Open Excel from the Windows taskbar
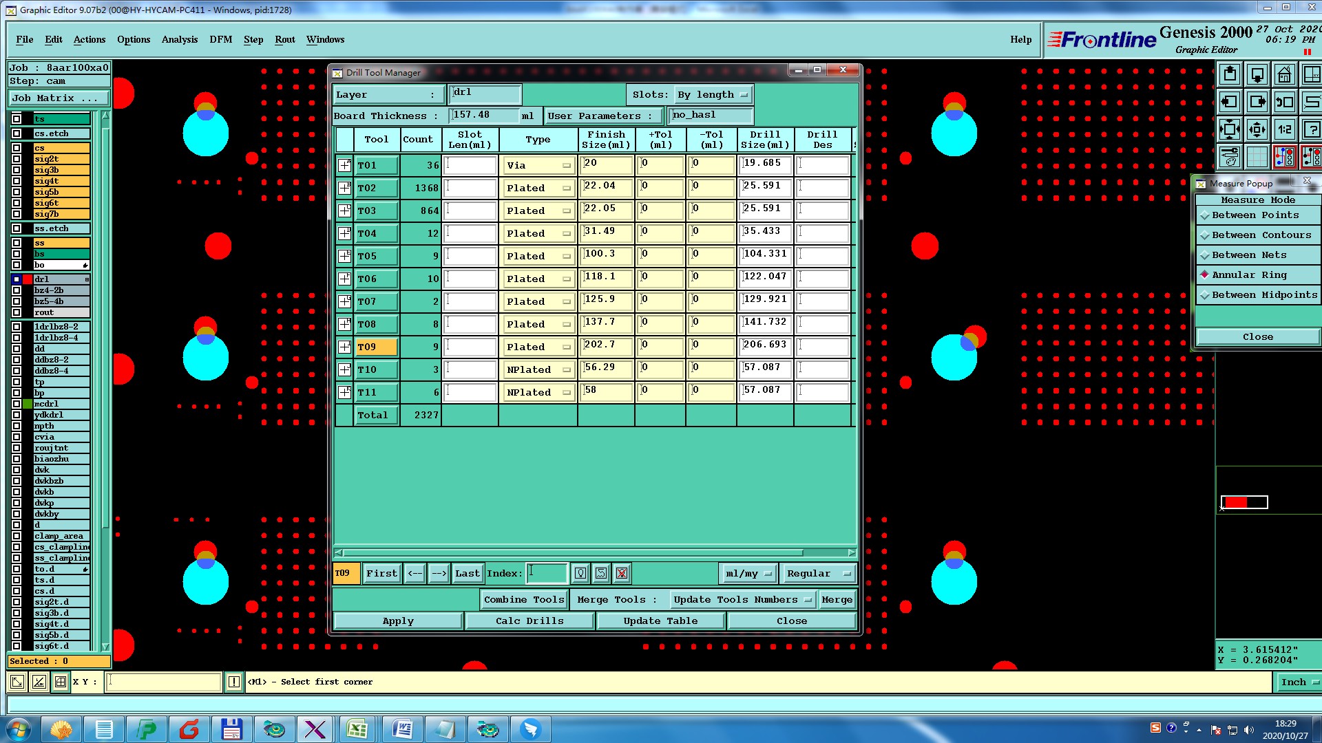The width and height of the screenshot is (1322, 743). coord(357,729)
